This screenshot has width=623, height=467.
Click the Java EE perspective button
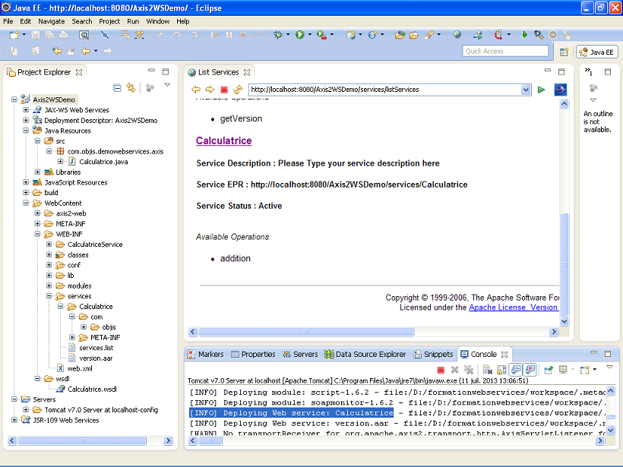coord(597,52)
